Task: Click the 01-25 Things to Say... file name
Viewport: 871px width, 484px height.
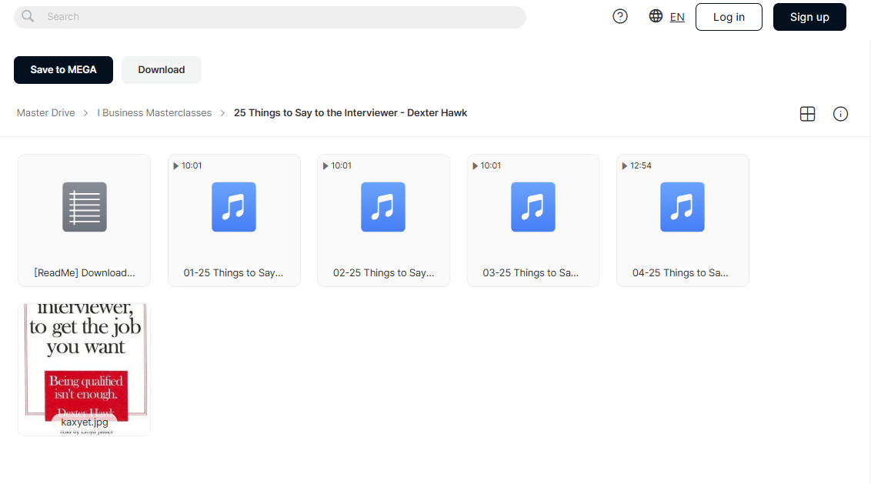Action: point(233,273)
